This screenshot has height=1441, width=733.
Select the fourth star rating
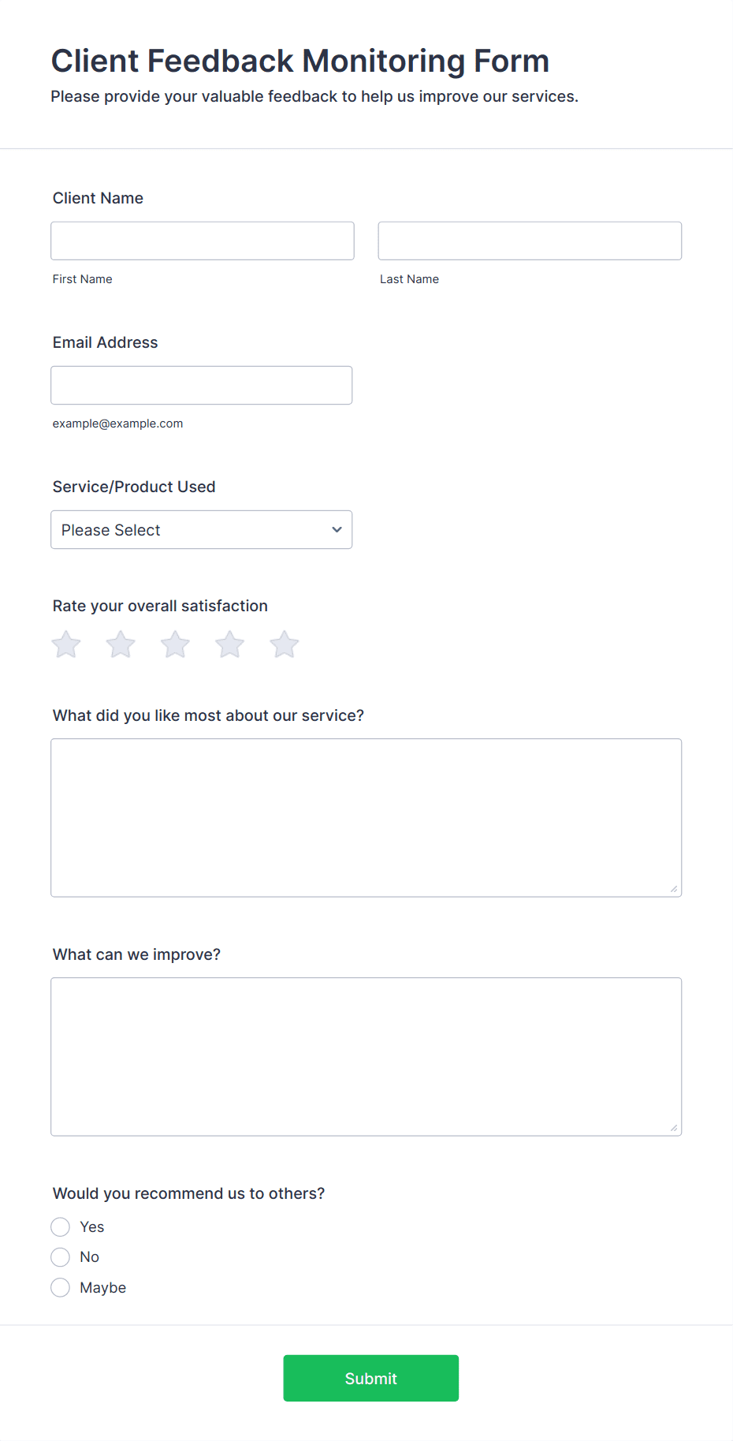click(x=229, y=644)
